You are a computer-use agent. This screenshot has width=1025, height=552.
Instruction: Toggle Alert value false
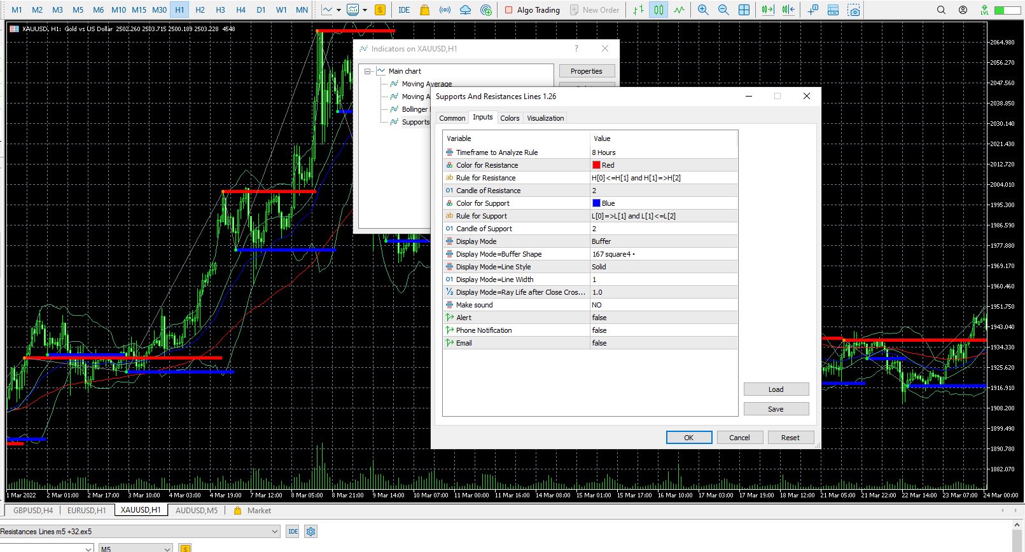tap(664, 318)
